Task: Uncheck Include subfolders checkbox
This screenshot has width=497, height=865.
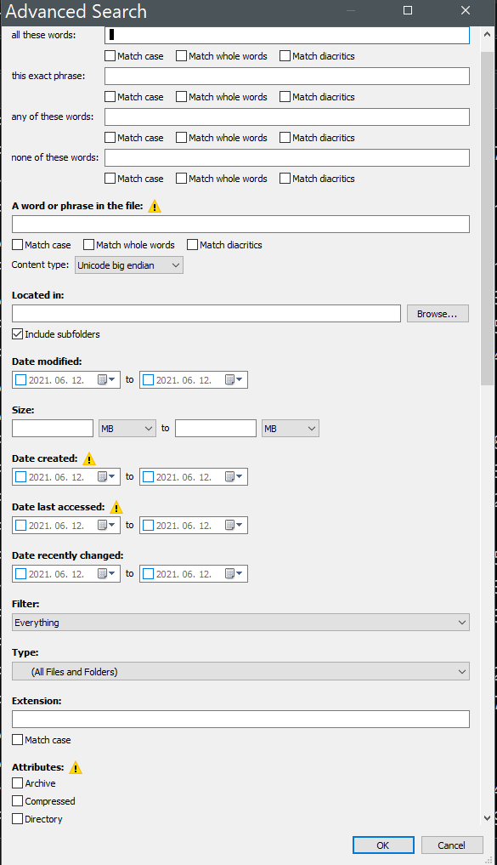Action: 18,333
